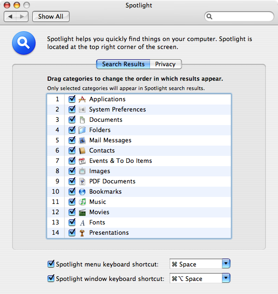Select the Bookmarks row label
This screenshot has height=294, width=278.
coord(105,192)
